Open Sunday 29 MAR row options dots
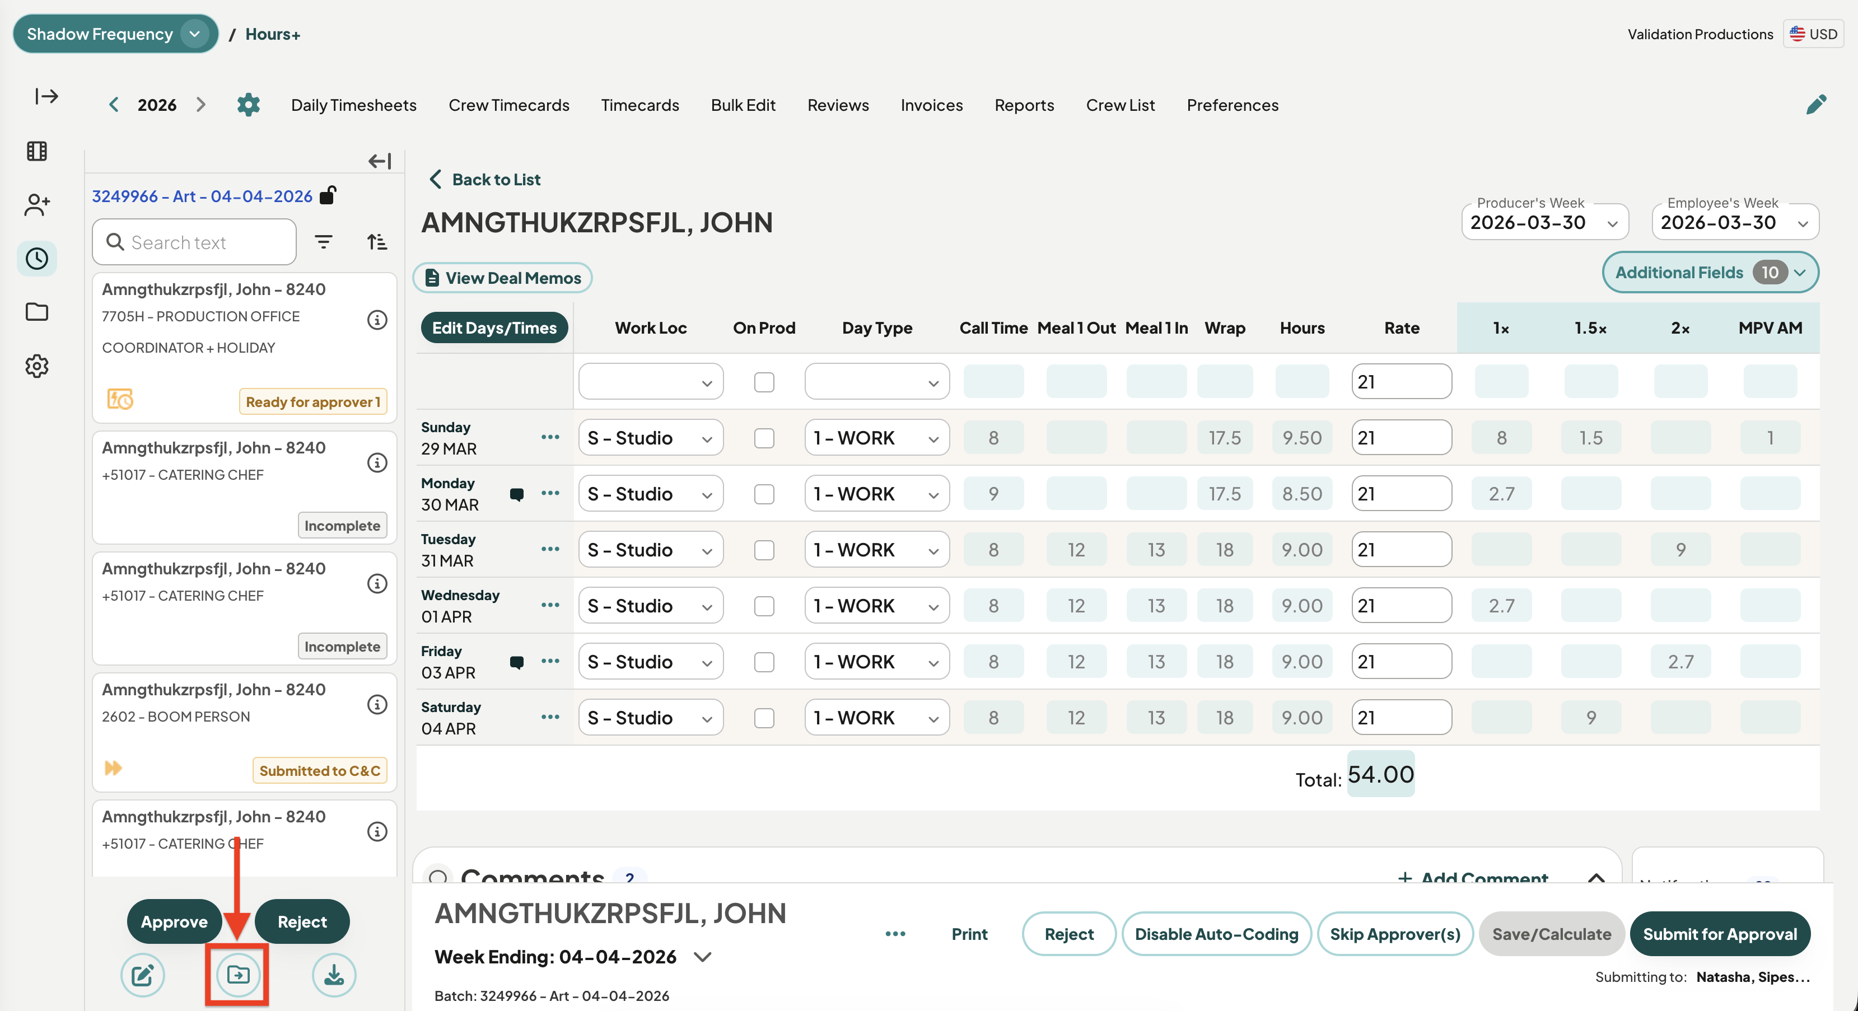This screenshot has height=1011, width=1858. (550, 437)
